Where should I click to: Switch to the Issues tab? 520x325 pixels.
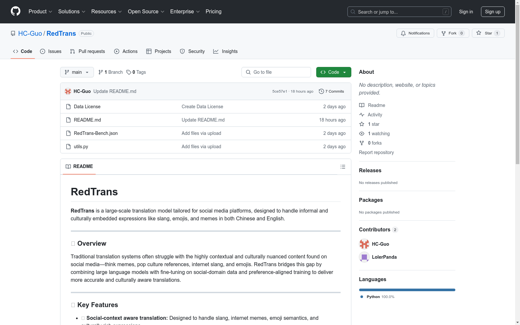51,51
